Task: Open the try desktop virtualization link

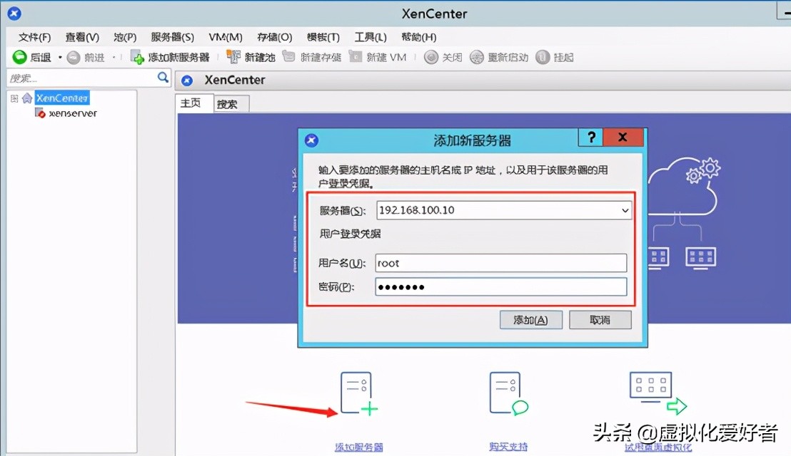Action: [658, 447]
